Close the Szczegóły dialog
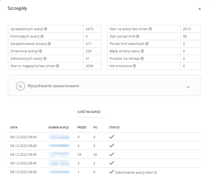Viewport: 211px width, 176px height. 200,9
